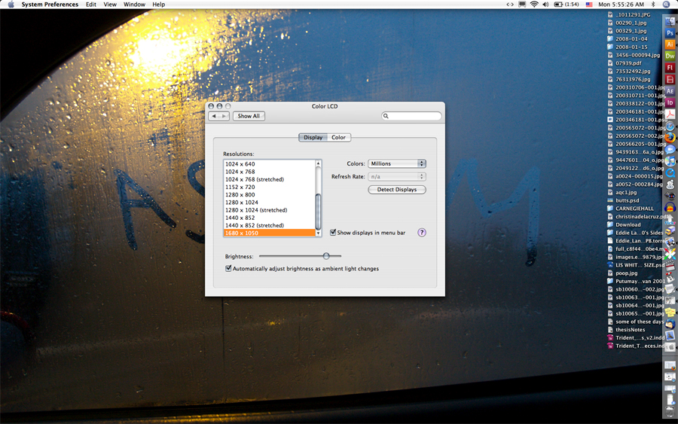Click the Firefox dock icon

click(x=670, y=138)
